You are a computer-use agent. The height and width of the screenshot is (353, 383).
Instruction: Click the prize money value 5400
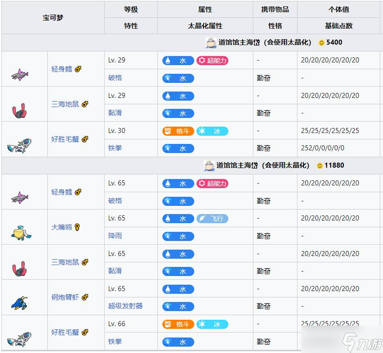(x=334, y=42)
